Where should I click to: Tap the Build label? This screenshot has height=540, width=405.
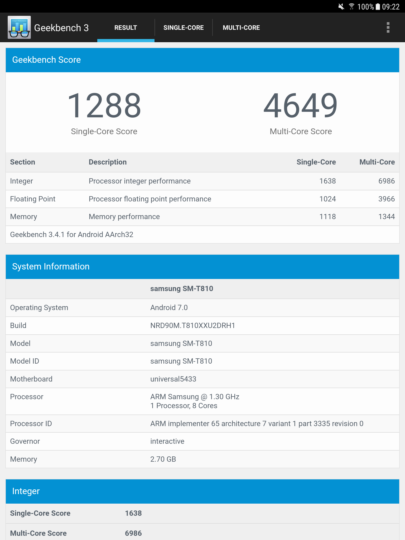tap(18, 326)
